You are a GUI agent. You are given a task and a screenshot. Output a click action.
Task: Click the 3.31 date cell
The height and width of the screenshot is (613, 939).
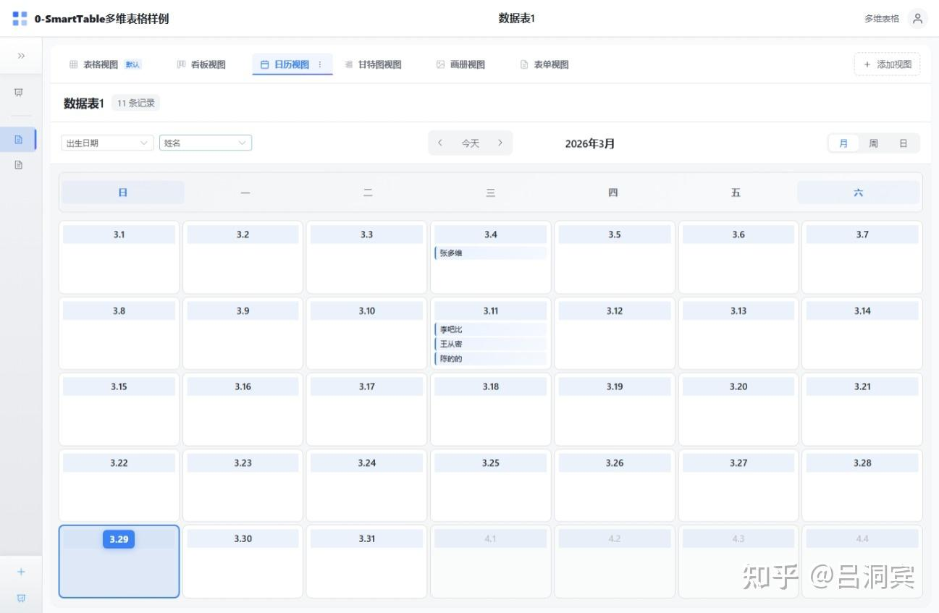366,562
